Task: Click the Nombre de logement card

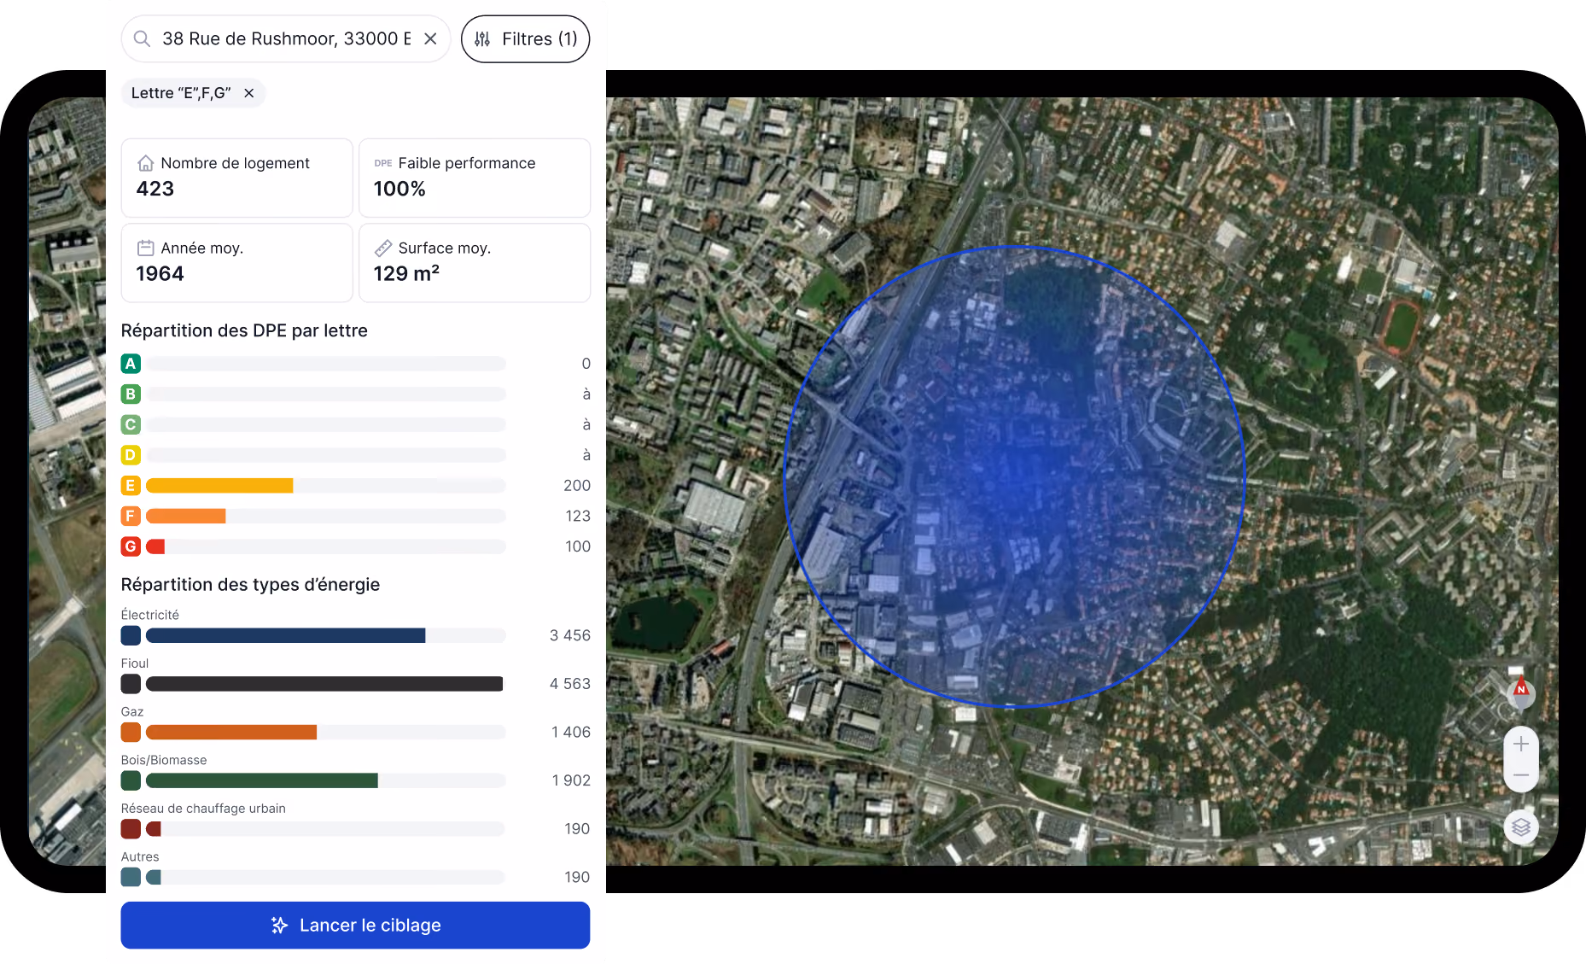Action: point(236,178)
